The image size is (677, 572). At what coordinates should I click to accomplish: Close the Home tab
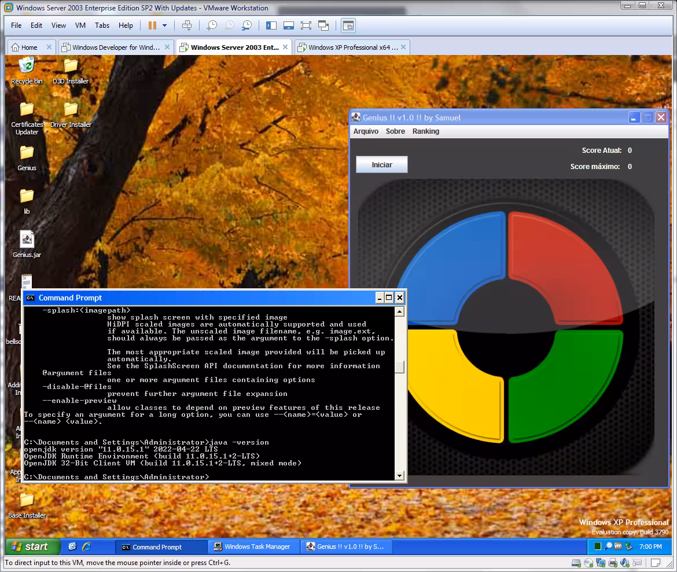point(49,47)
